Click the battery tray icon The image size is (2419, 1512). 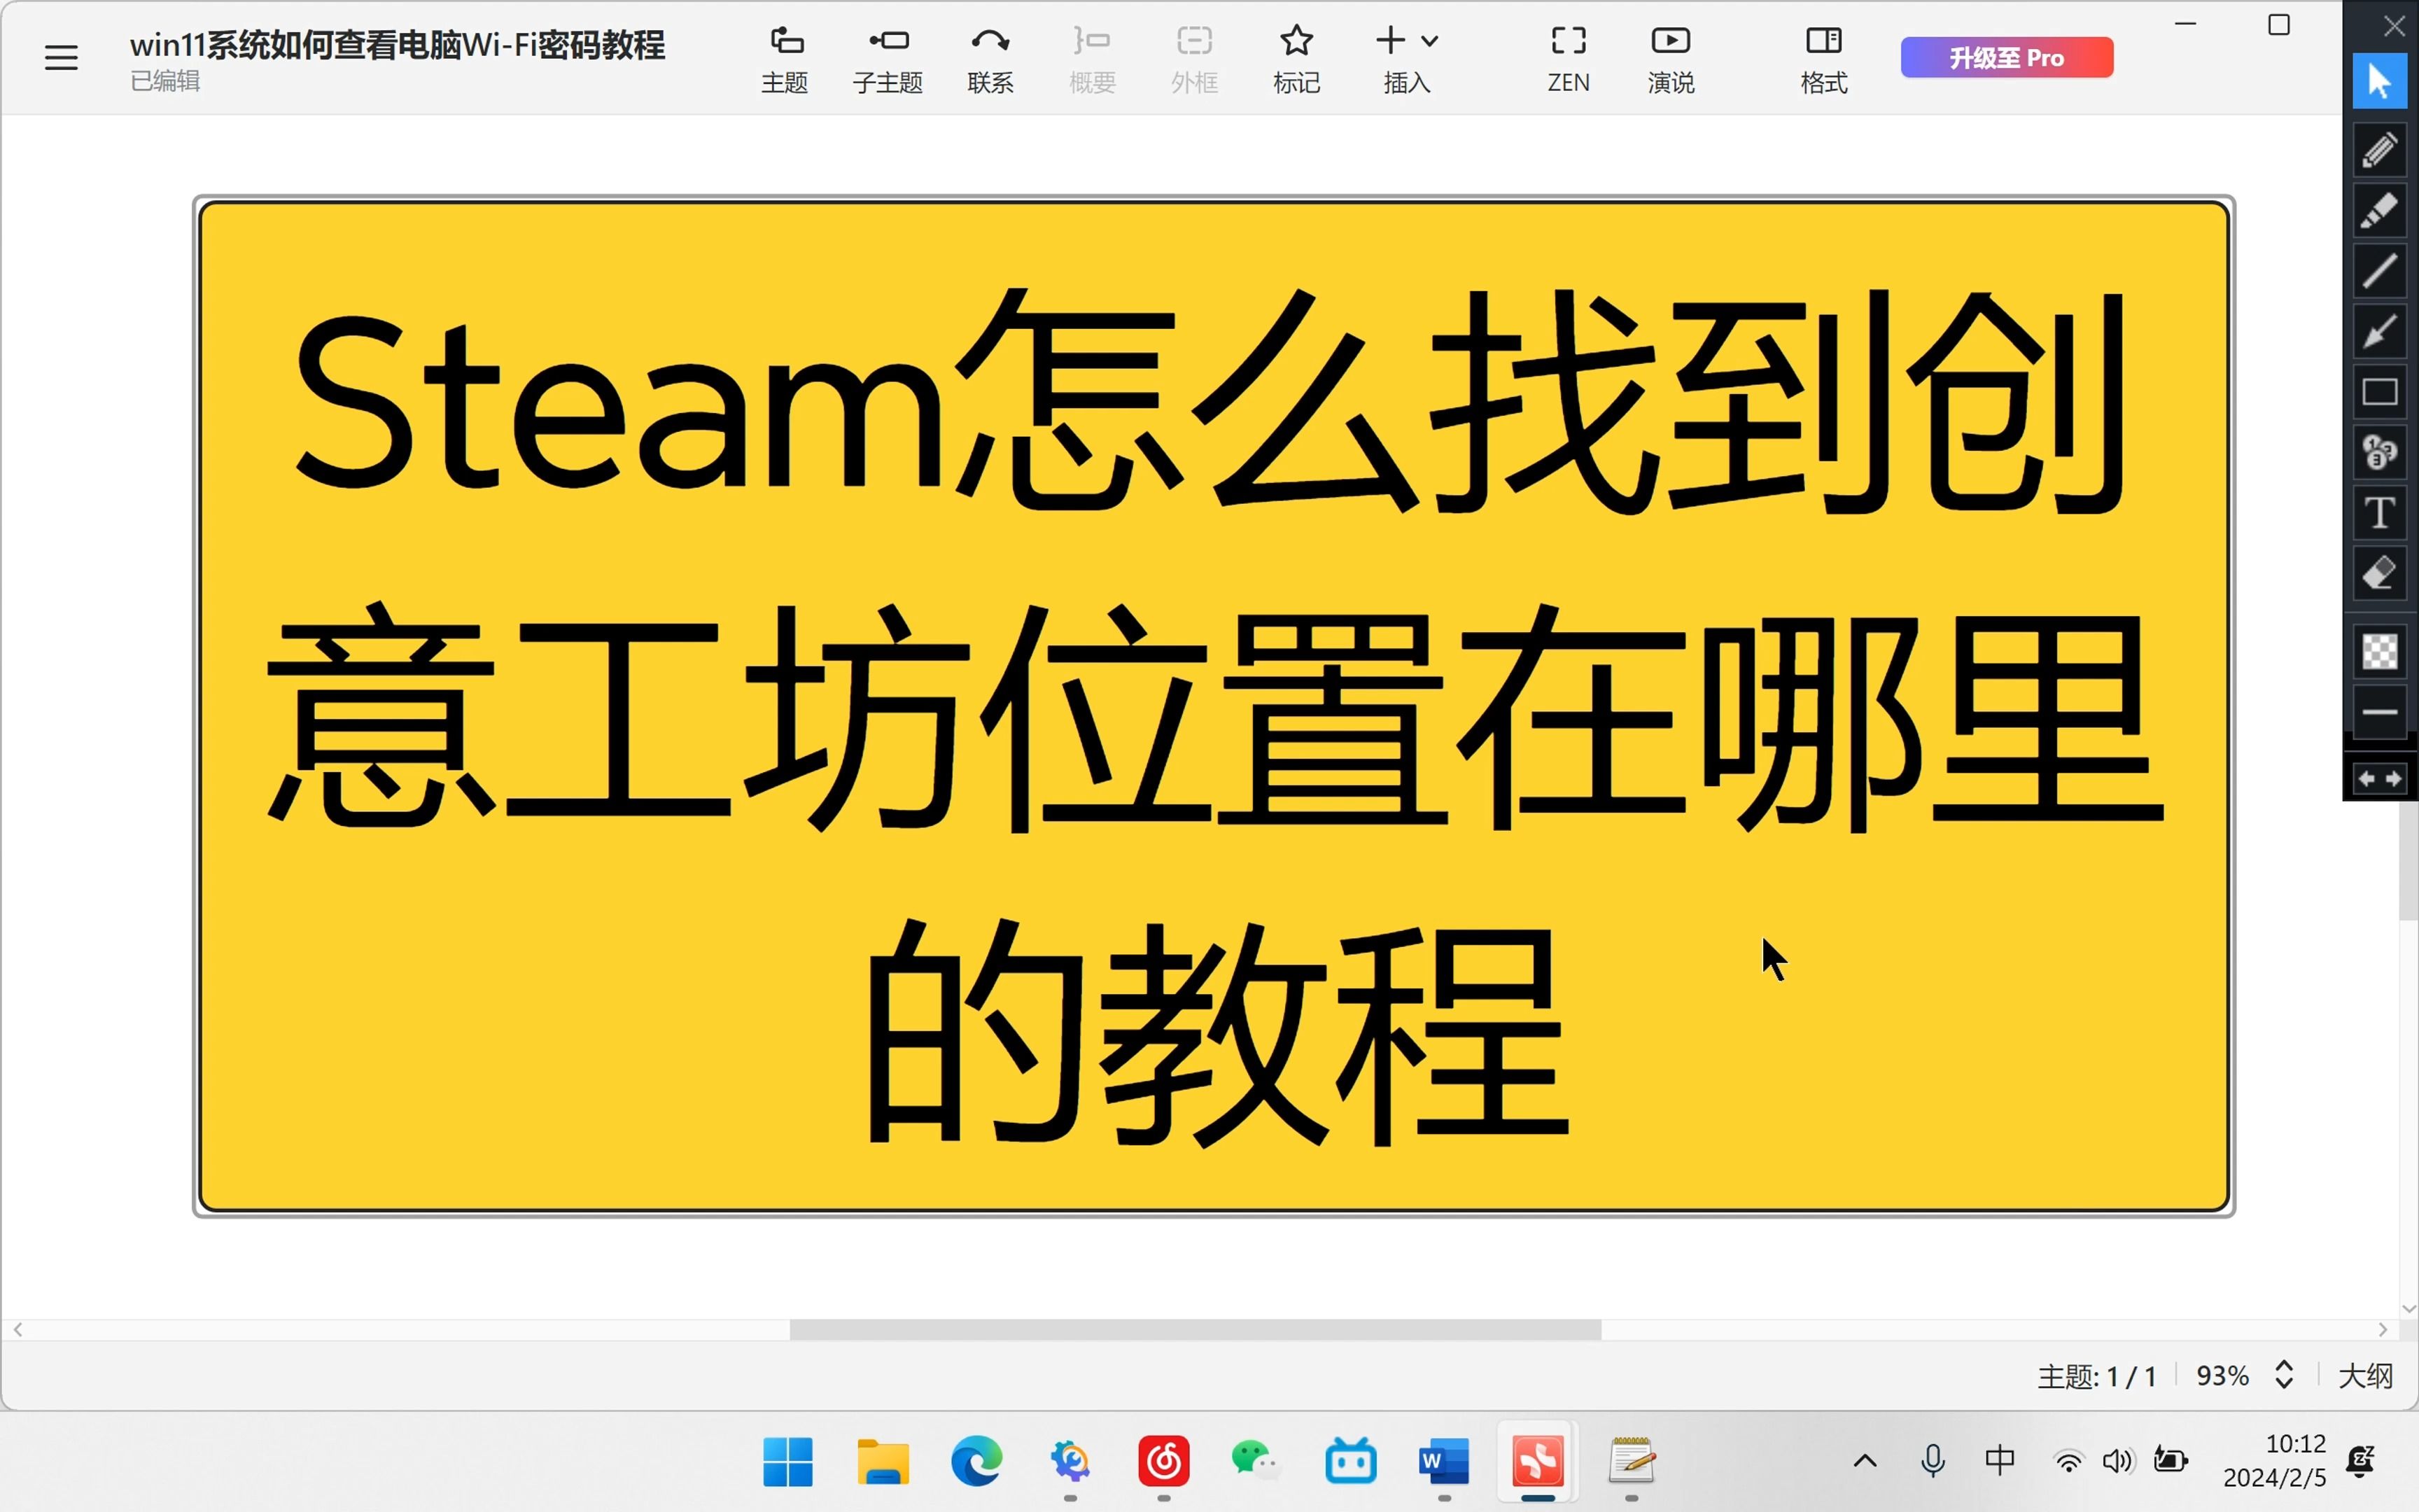click(2170, 1461)
